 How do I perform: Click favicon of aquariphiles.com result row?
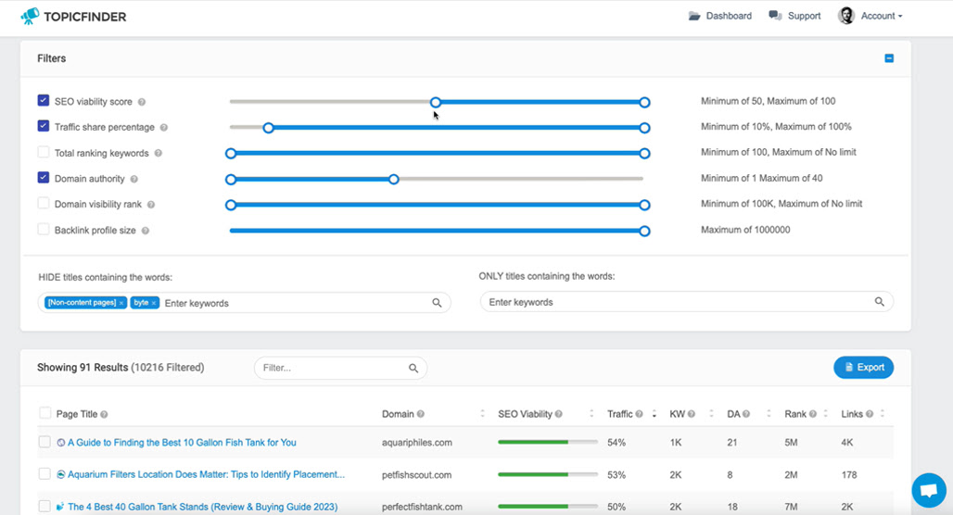coord(61,443)
